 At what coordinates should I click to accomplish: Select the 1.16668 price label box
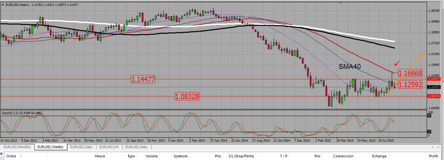[410, 73]
